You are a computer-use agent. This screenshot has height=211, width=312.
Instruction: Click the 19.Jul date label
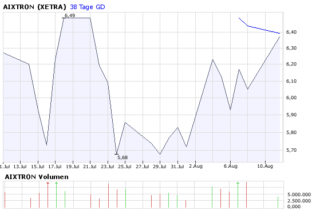[x=73, y=167]
